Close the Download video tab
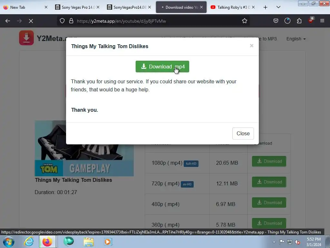Viewport: 330px width, 248px height. coord(201,7)
